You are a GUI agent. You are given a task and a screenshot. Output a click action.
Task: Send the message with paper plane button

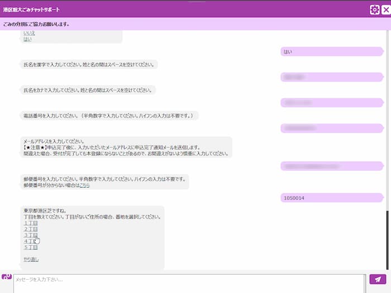(x=378, y=279)
